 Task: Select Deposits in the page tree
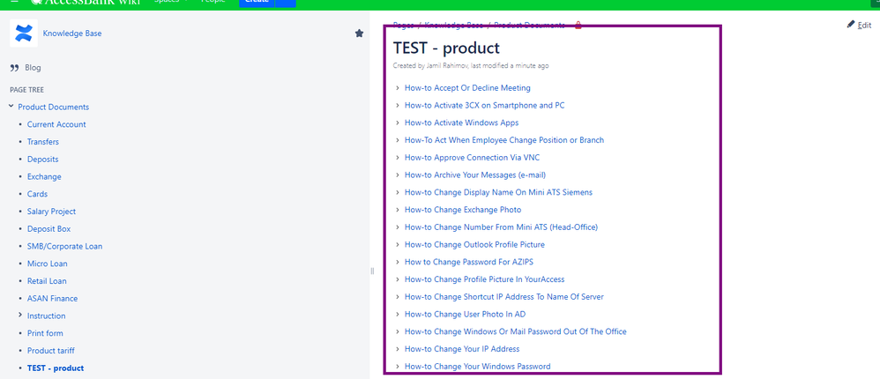(42, 160)
